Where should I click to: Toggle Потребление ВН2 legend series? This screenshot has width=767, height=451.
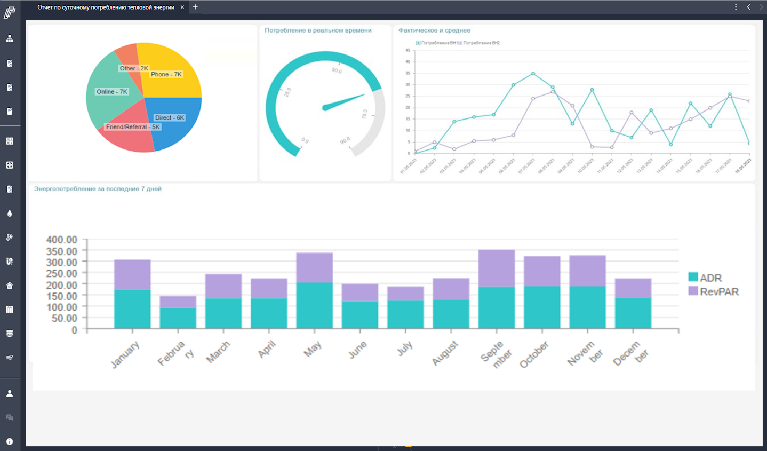click(x=479, y=43)
